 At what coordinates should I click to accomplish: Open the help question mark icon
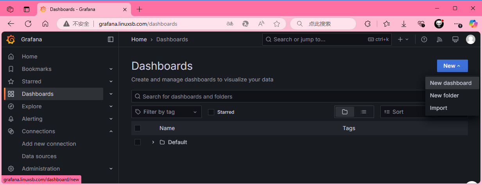pos(424,39)
